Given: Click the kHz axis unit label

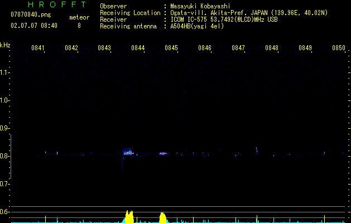Looking at the screenshot, I should (x=5, y=45).
